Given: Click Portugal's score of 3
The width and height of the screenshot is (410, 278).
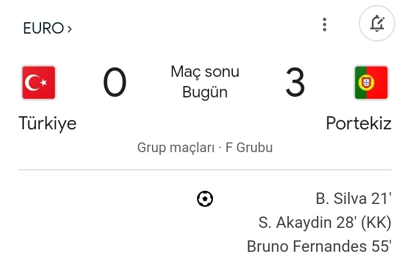Looking at the screenshot, I should point(295,83).
